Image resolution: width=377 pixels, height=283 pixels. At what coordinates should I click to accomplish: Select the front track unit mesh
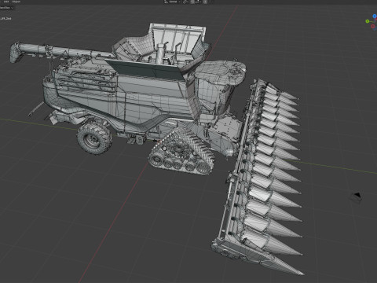[x=181, y=153]
